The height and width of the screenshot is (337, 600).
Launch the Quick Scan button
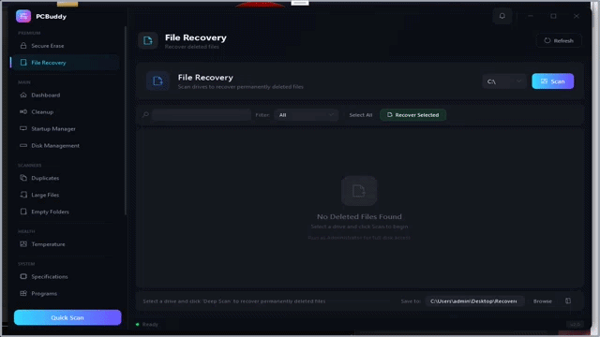pyautogui.click(x=67, y=317)
